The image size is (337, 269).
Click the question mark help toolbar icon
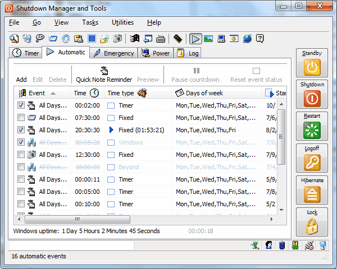tap(260, 39)
